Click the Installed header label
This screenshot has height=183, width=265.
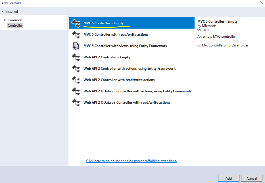pos(11,11)
